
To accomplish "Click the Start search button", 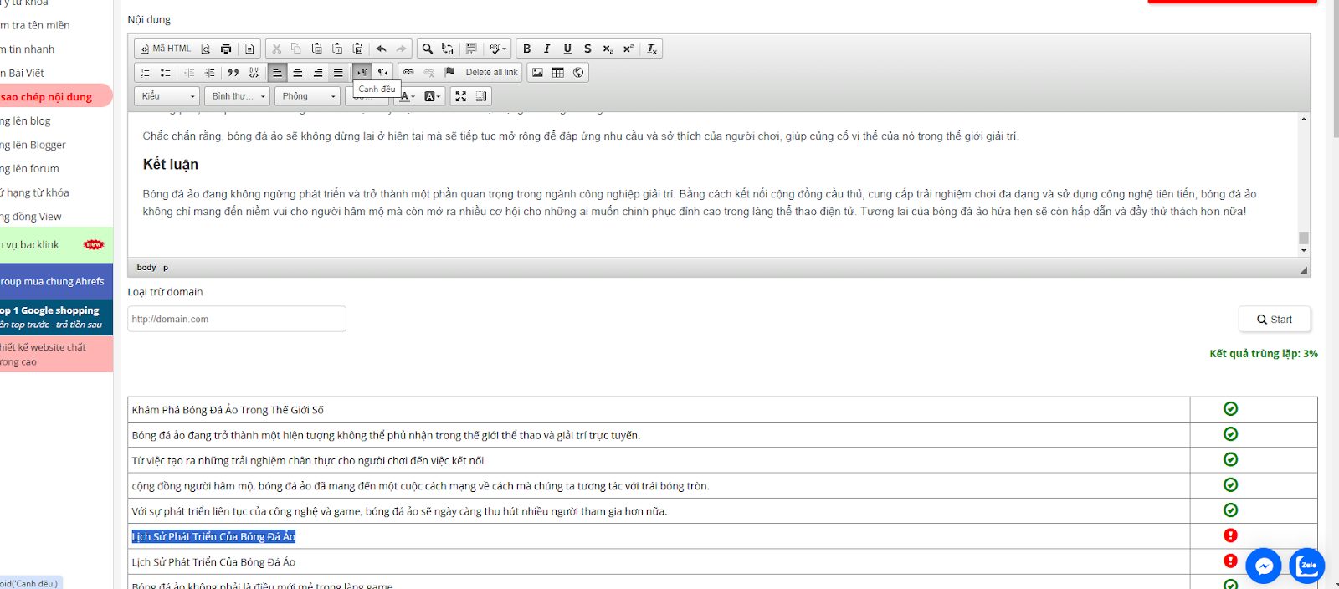I will click(1275, 320).
